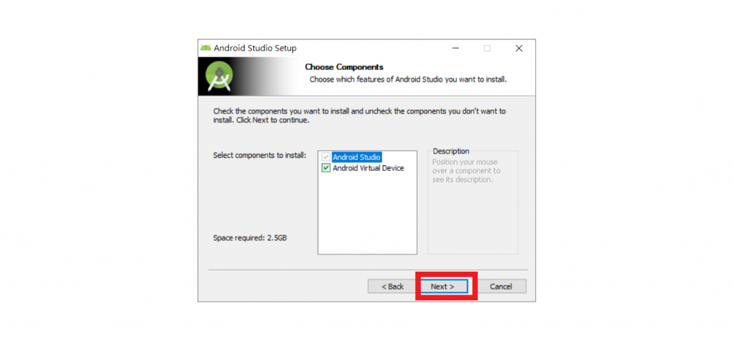Close the setup dialog with the X

(519, 48)
